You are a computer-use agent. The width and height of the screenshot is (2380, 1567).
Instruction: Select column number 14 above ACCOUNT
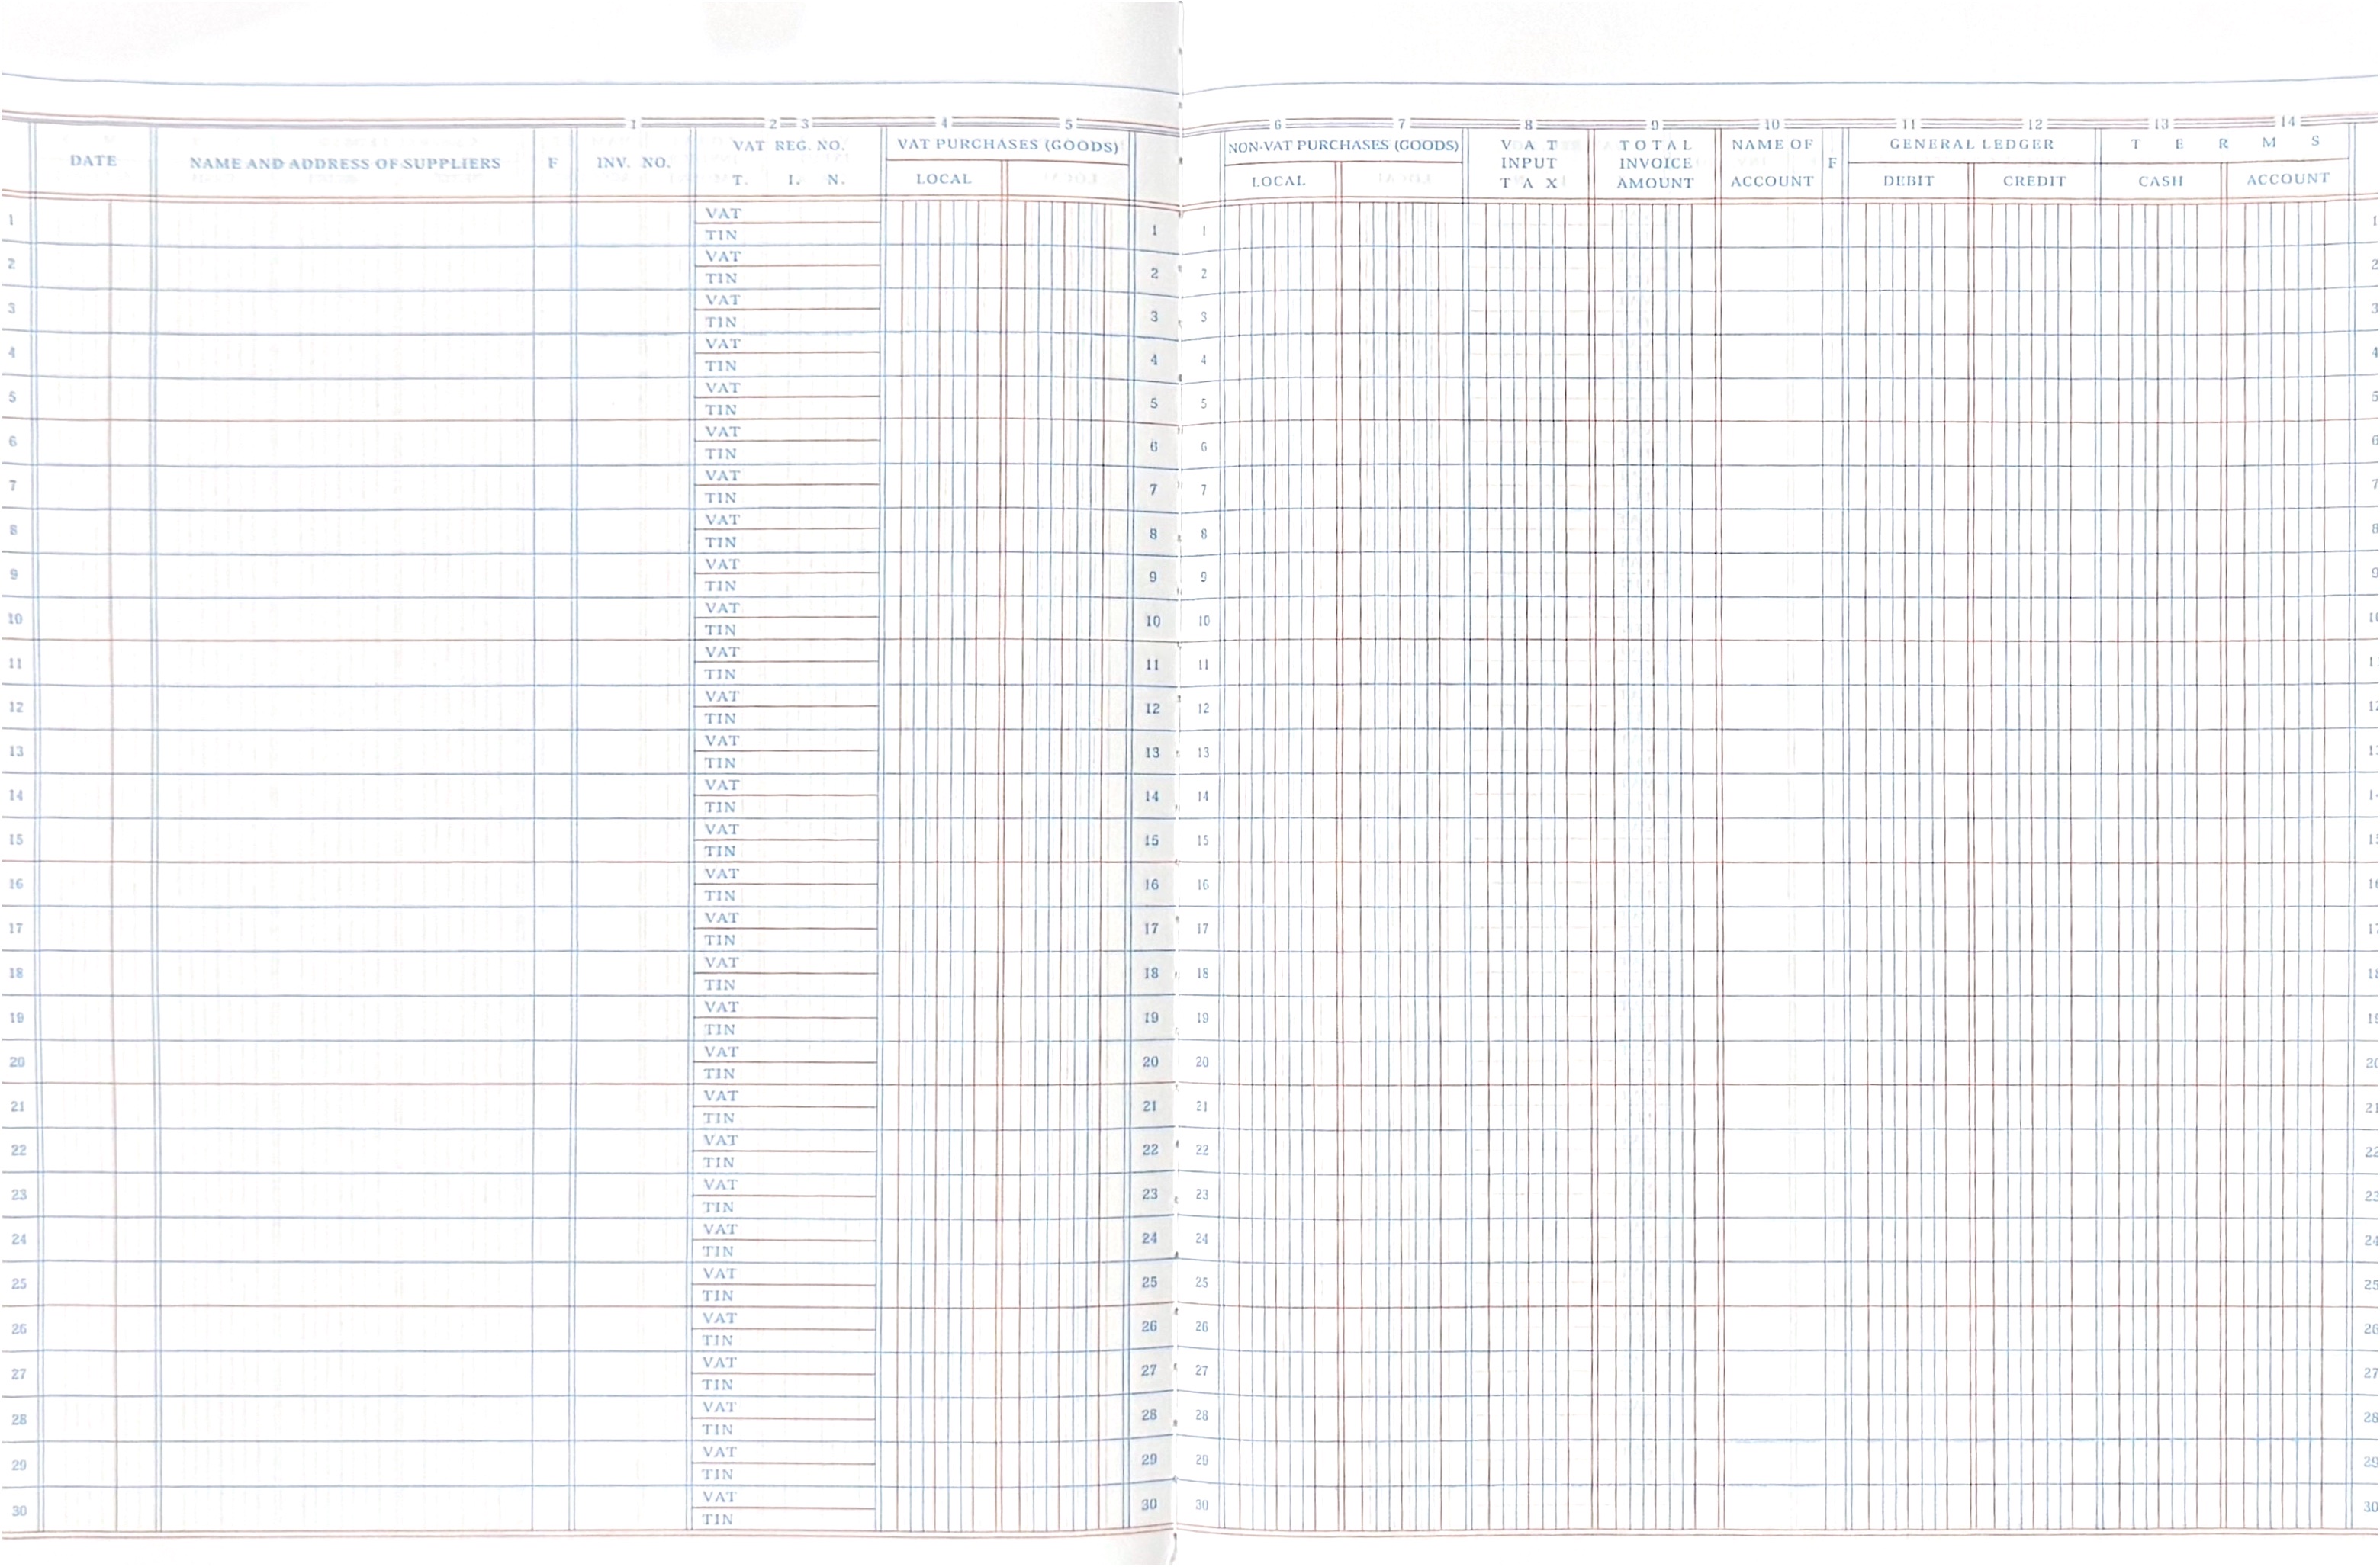(2288, 122)
